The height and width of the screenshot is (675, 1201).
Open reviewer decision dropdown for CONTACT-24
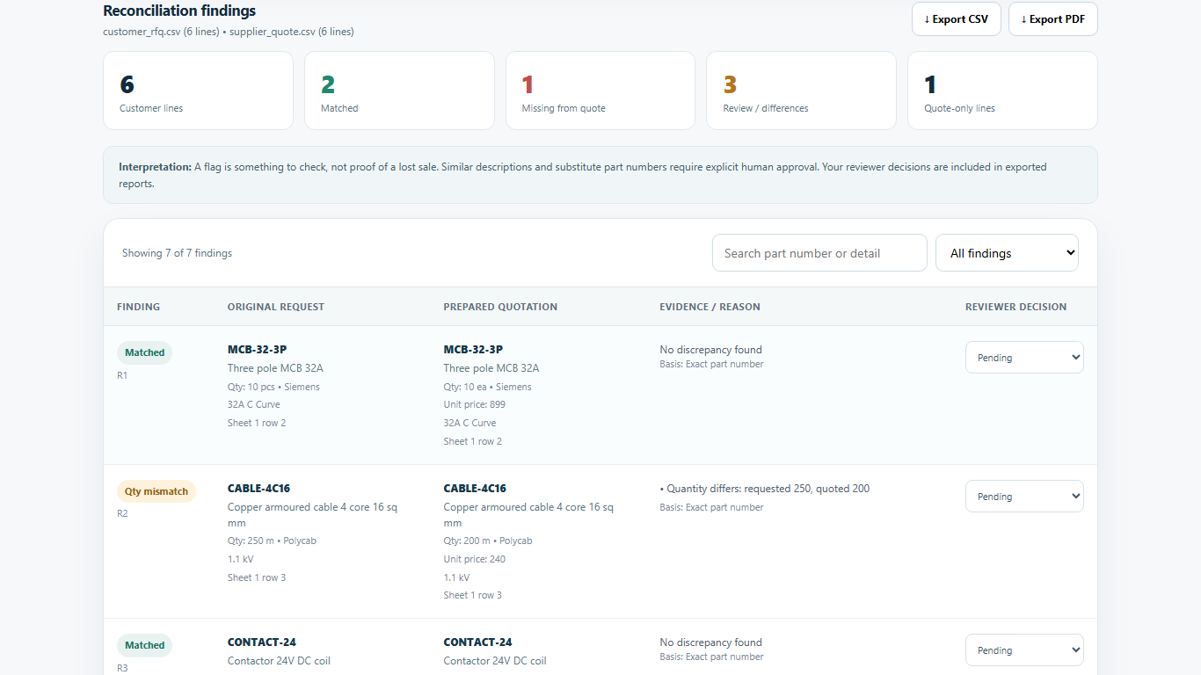[x=1024, y=650]
